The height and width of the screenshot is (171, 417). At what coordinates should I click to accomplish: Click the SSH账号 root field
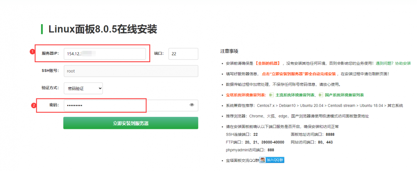pos(131,71)
